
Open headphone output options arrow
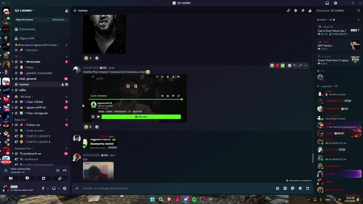pos(59,188)
